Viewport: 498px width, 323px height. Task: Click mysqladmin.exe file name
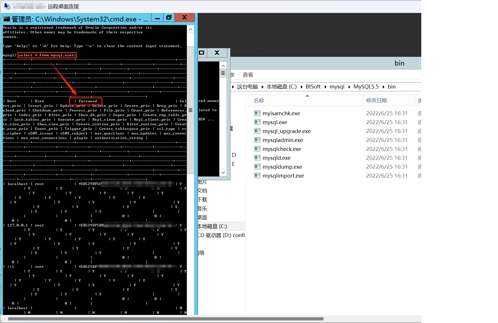tap(283, 140)
